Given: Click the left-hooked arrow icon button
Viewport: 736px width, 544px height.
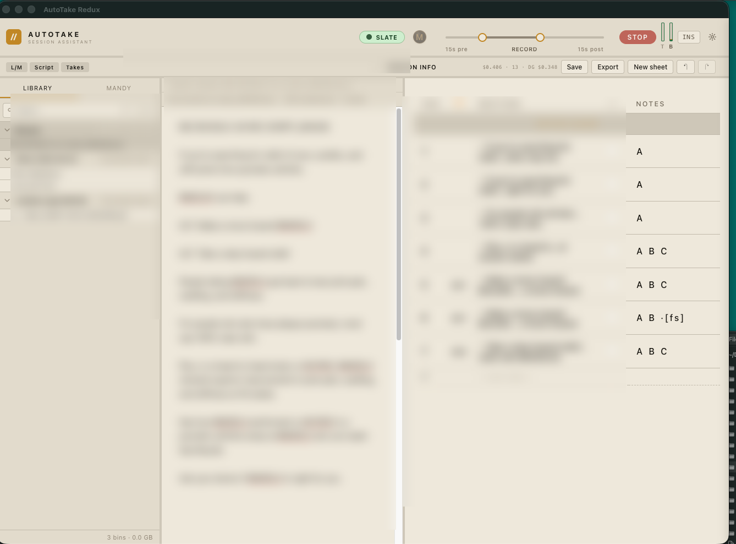Looking at the screenshot, I should [685, 67].
